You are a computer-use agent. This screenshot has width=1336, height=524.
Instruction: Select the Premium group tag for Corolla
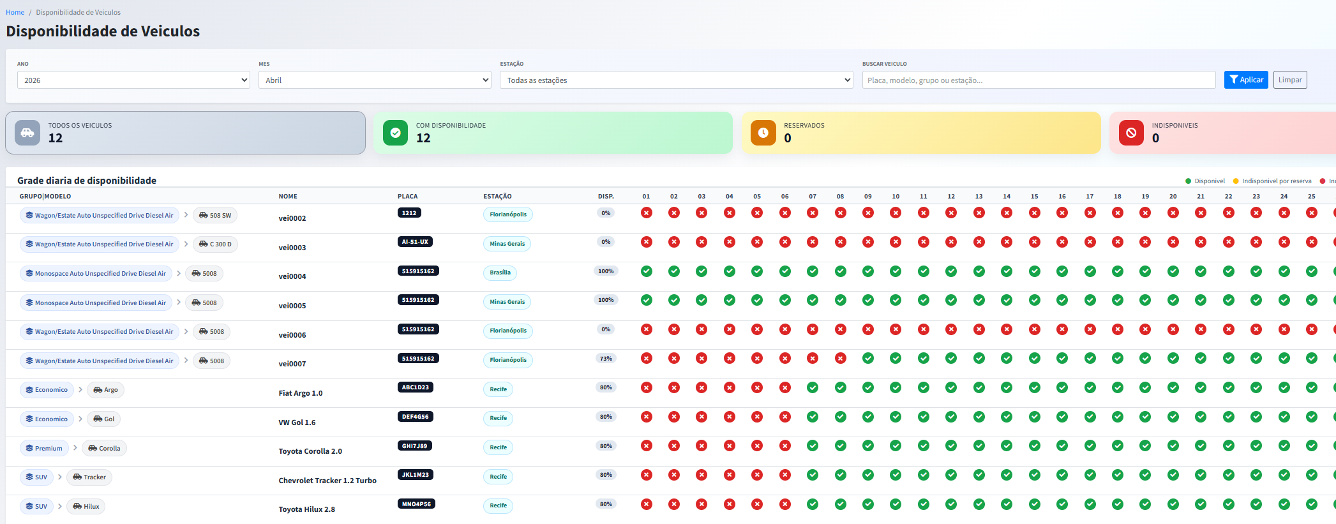[44, 449]
